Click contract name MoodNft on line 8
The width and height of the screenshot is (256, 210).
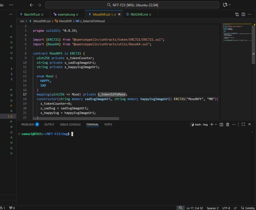56,53
